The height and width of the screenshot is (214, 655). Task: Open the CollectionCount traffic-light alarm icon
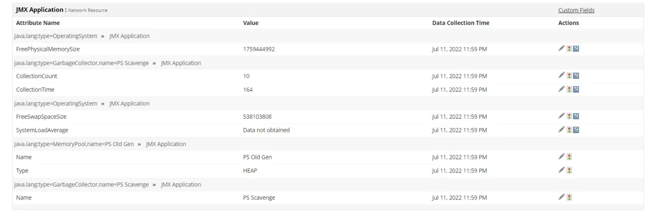(569, 76)
